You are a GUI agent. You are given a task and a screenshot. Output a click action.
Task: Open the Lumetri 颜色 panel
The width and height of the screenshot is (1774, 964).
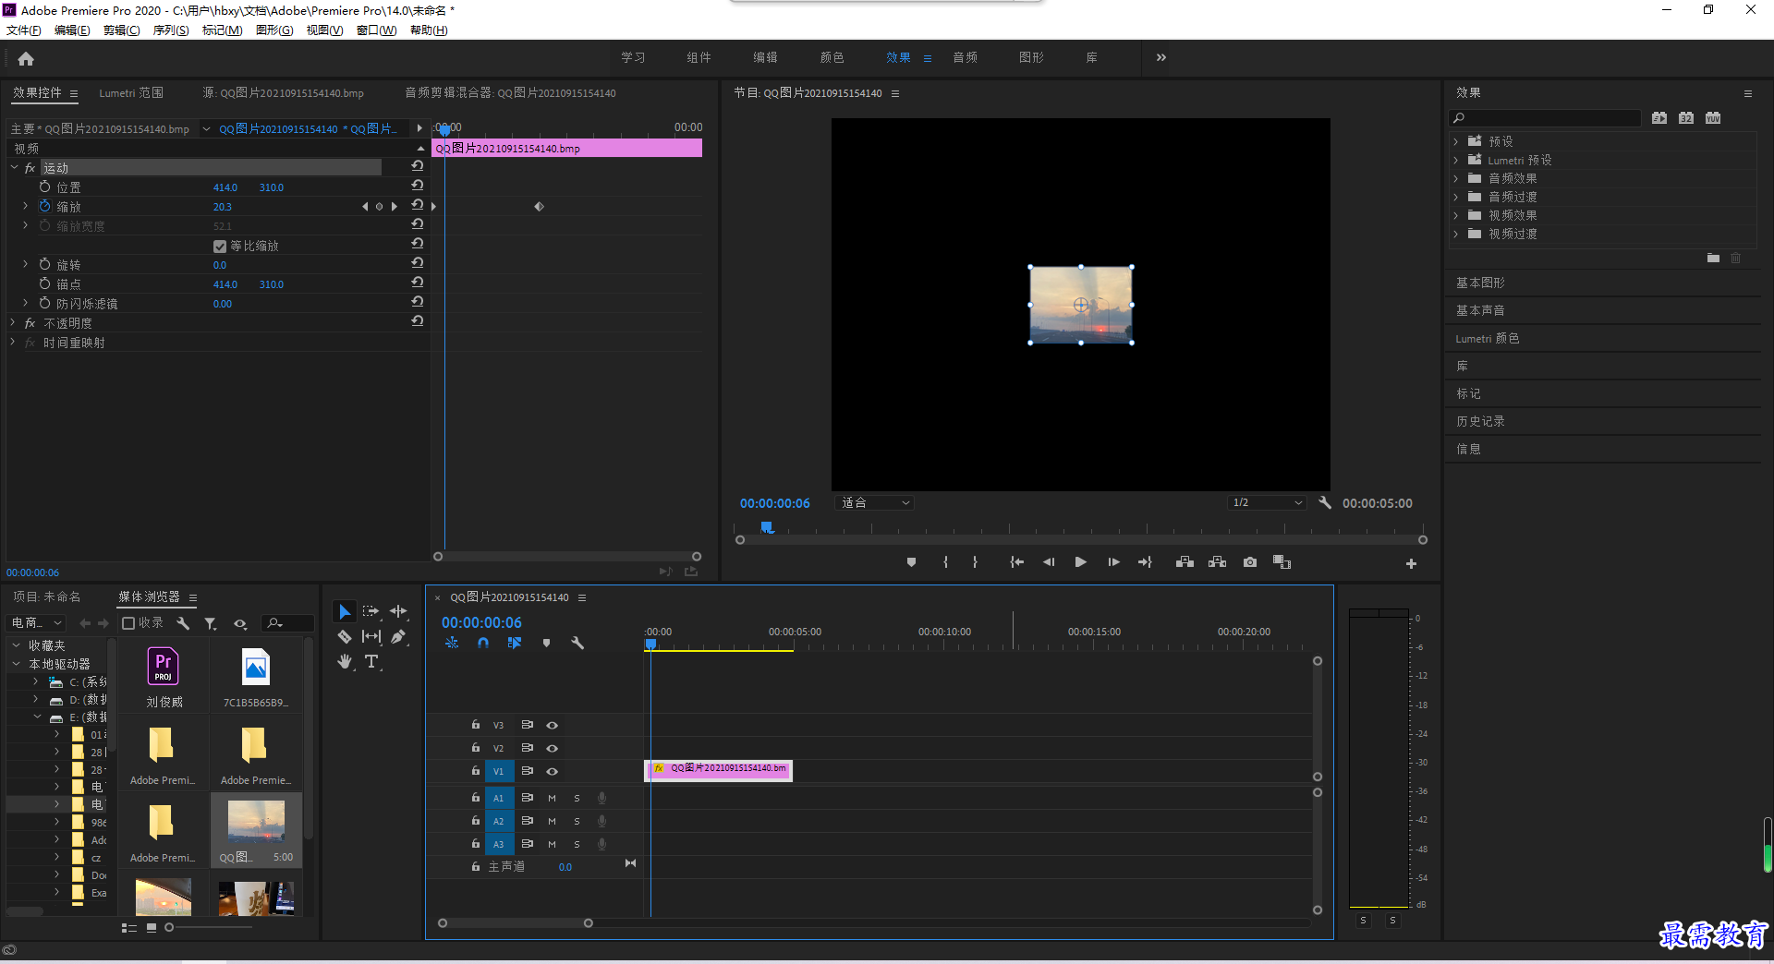click(1488, 338)
